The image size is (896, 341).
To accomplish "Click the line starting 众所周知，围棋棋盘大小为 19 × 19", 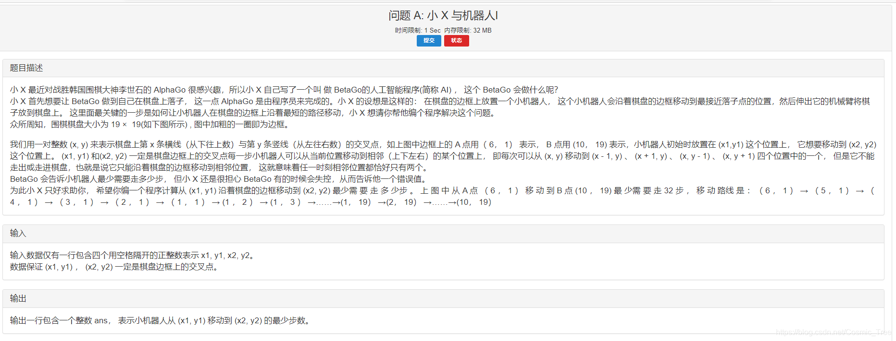I will point(150,124).
